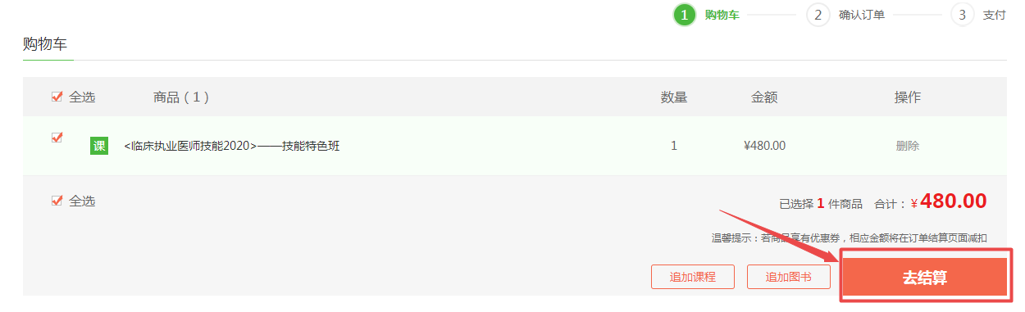Delete the course using 删除
1025x312 pixels.
tap(908, 146)
